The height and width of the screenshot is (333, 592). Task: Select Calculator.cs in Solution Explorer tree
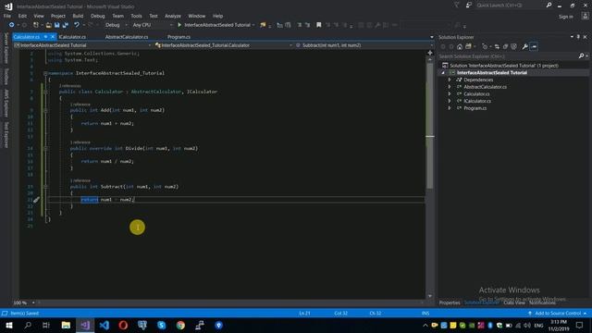coord(476,94)
